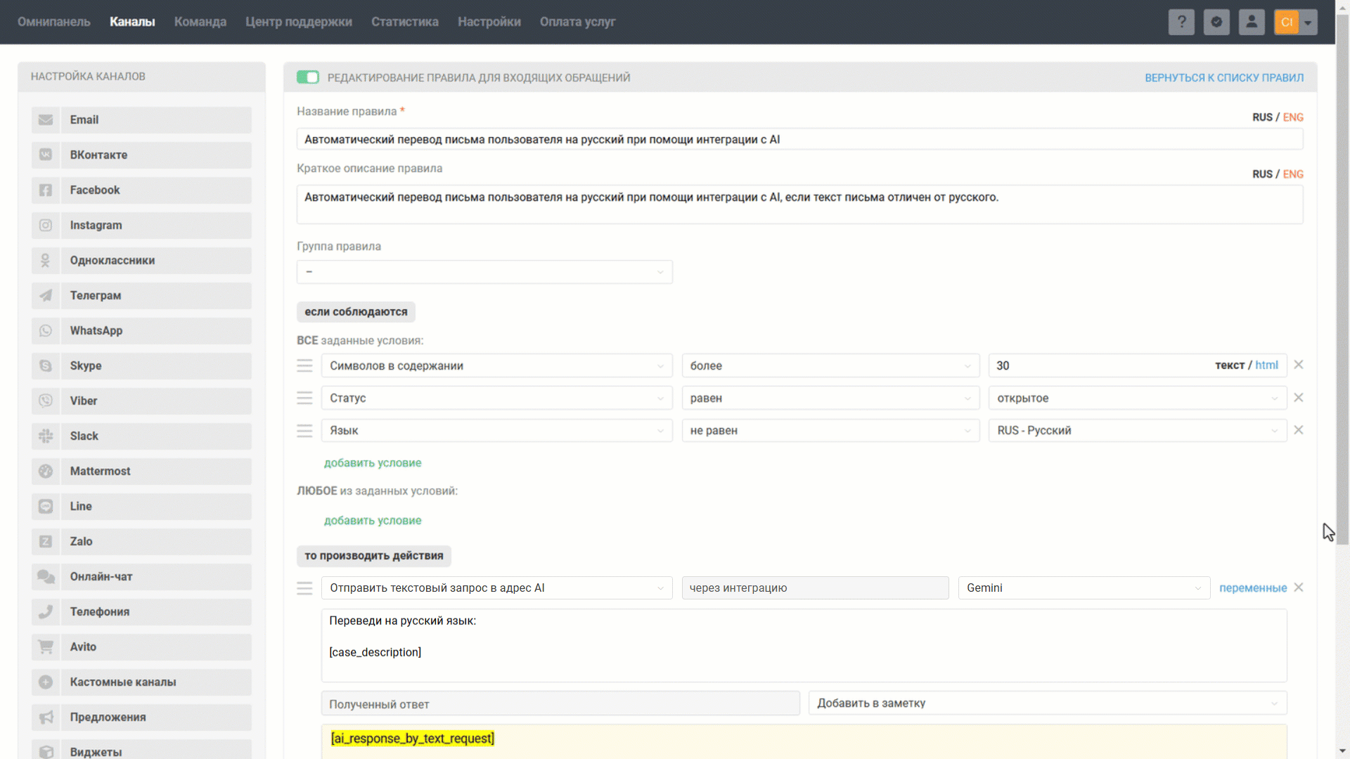
Task: Remove the Status condition row
Action: tap(1299, 398)
